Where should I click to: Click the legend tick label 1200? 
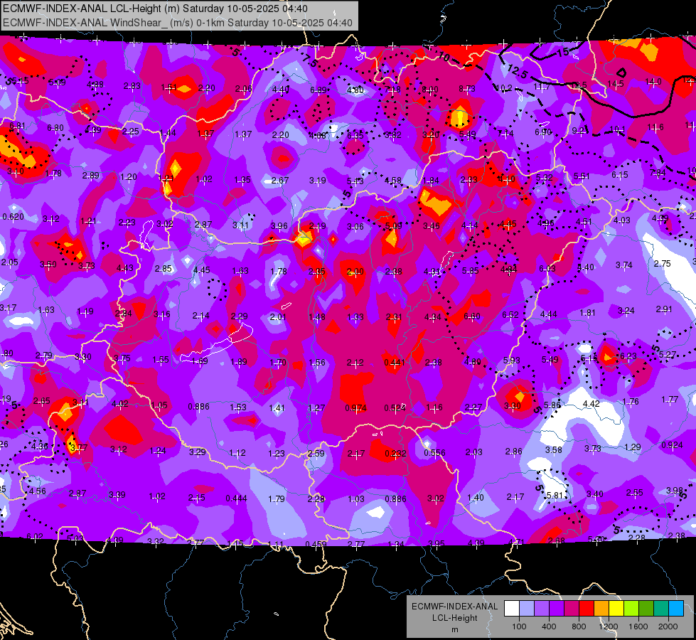pyautogui.click(x=609, y=626)
